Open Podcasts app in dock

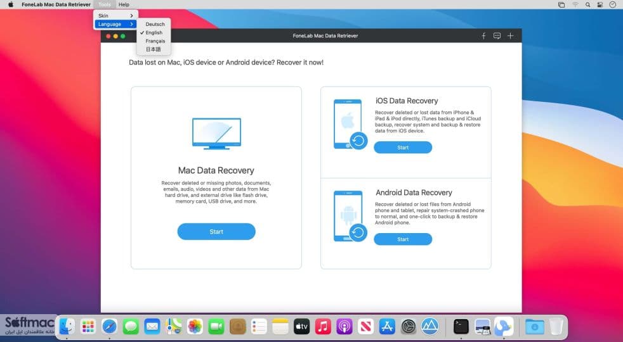tap(344, 327)
